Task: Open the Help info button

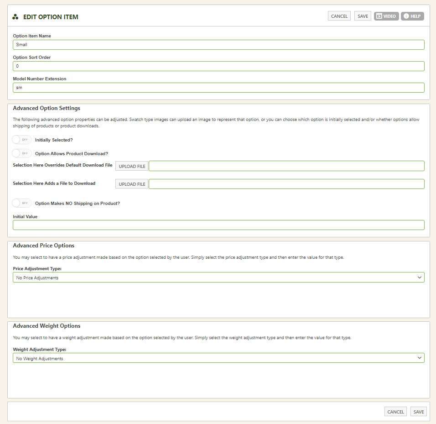Action: pos(412,16)
